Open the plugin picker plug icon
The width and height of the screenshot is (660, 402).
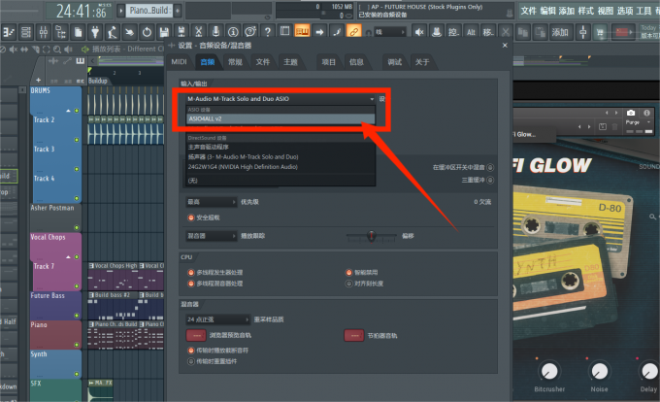point(95,32)
